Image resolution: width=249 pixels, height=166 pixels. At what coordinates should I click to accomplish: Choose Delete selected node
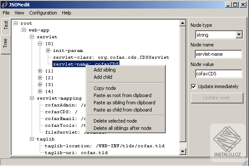(x=126, y=121)
